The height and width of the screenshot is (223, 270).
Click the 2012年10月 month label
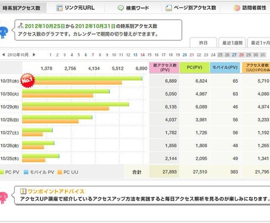coord(18,55)
